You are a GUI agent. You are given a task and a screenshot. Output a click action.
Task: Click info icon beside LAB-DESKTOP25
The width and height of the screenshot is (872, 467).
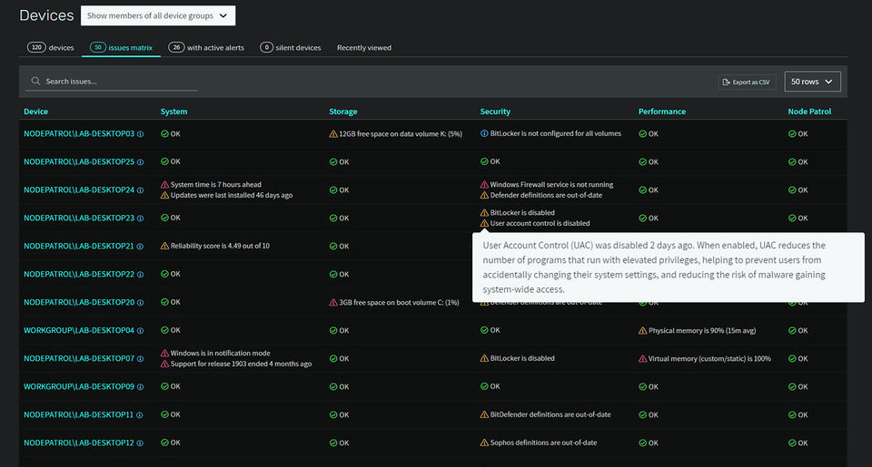[x=140, y=162]
